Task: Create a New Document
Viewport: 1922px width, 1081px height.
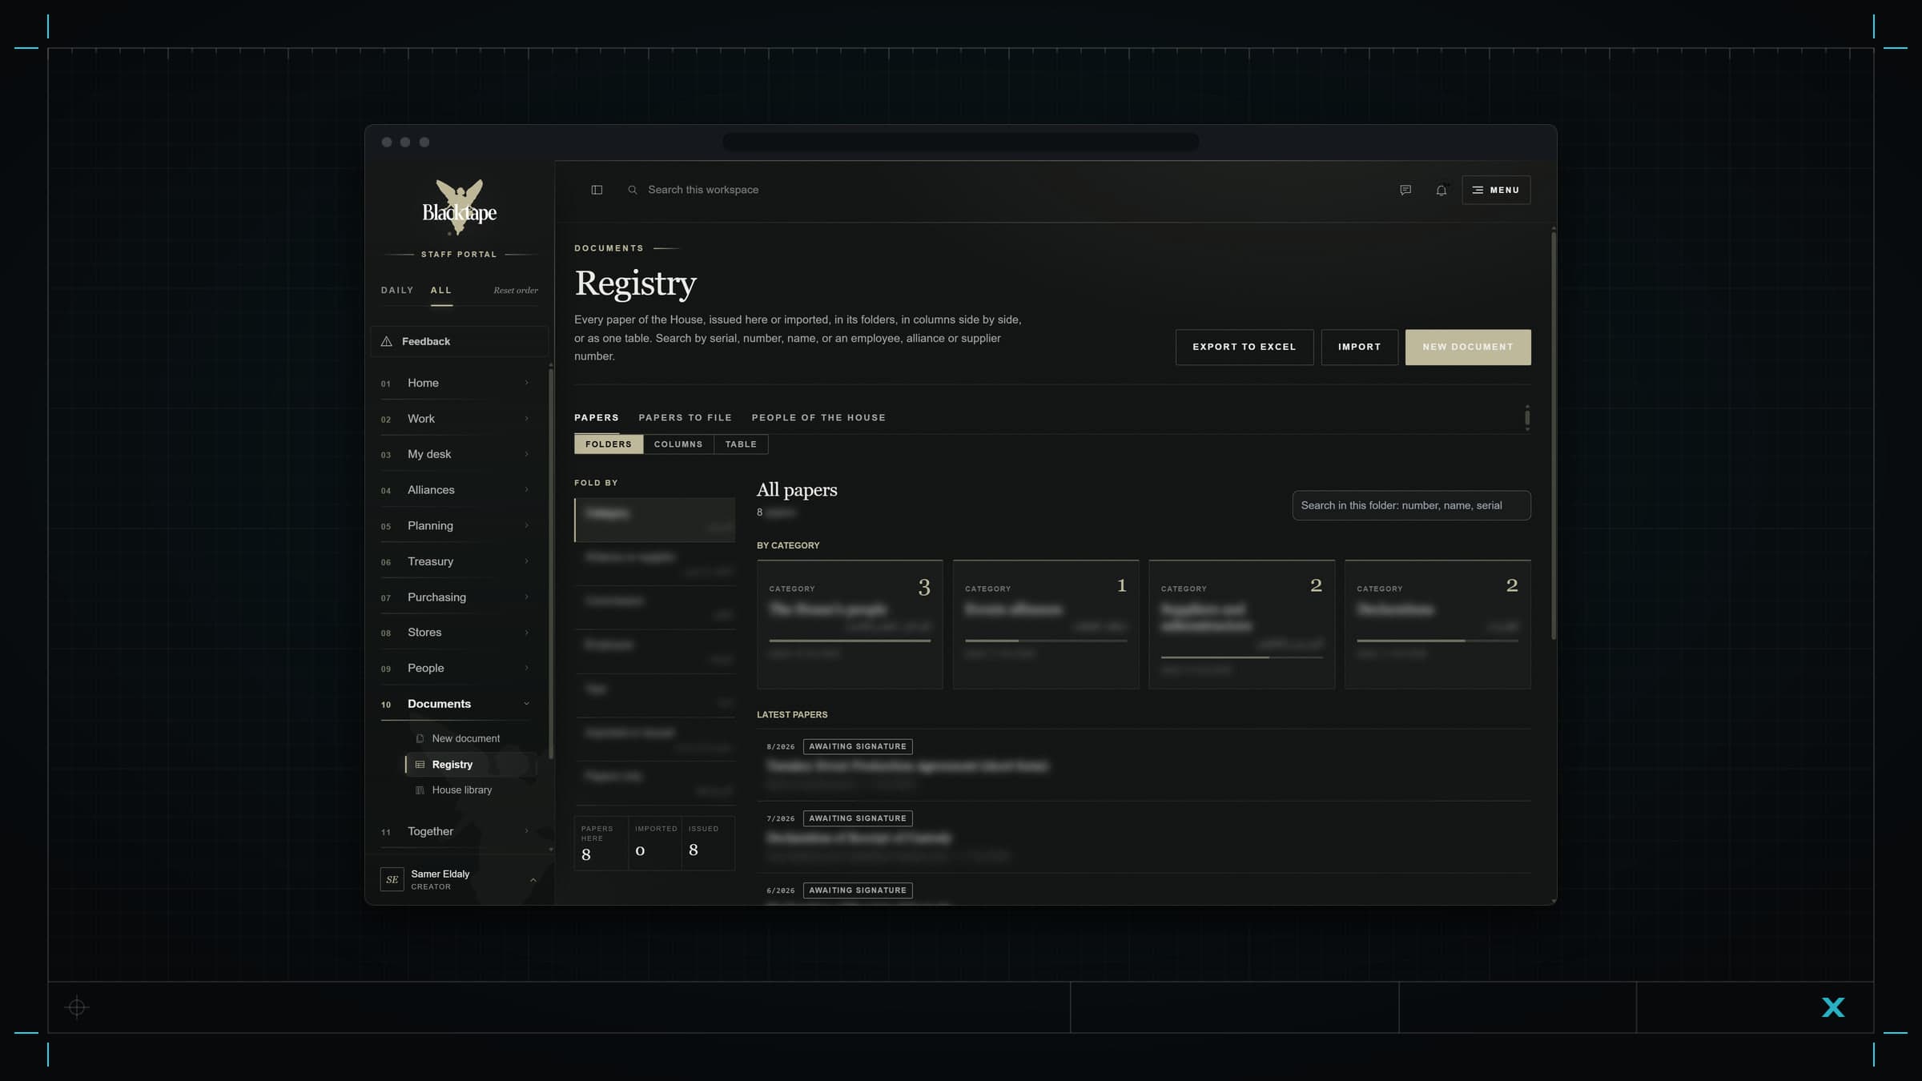Action: [x=1468, y=348]
